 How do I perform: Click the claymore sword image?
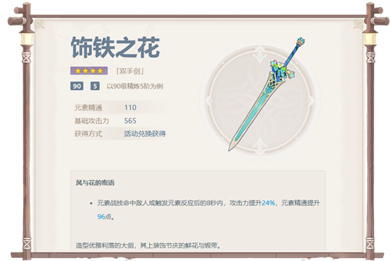pos(267,94)
